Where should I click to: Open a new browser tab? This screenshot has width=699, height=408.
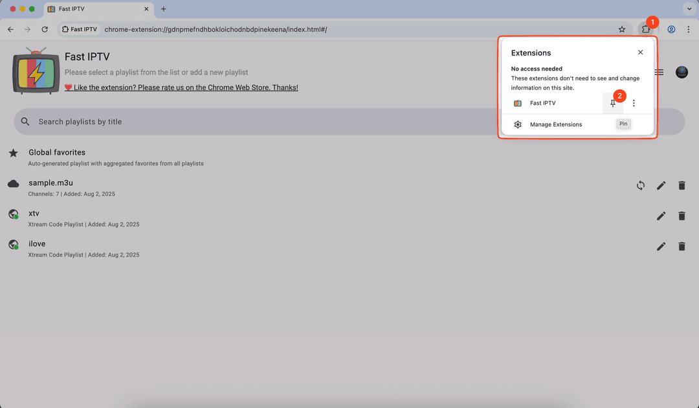[163, 9]
